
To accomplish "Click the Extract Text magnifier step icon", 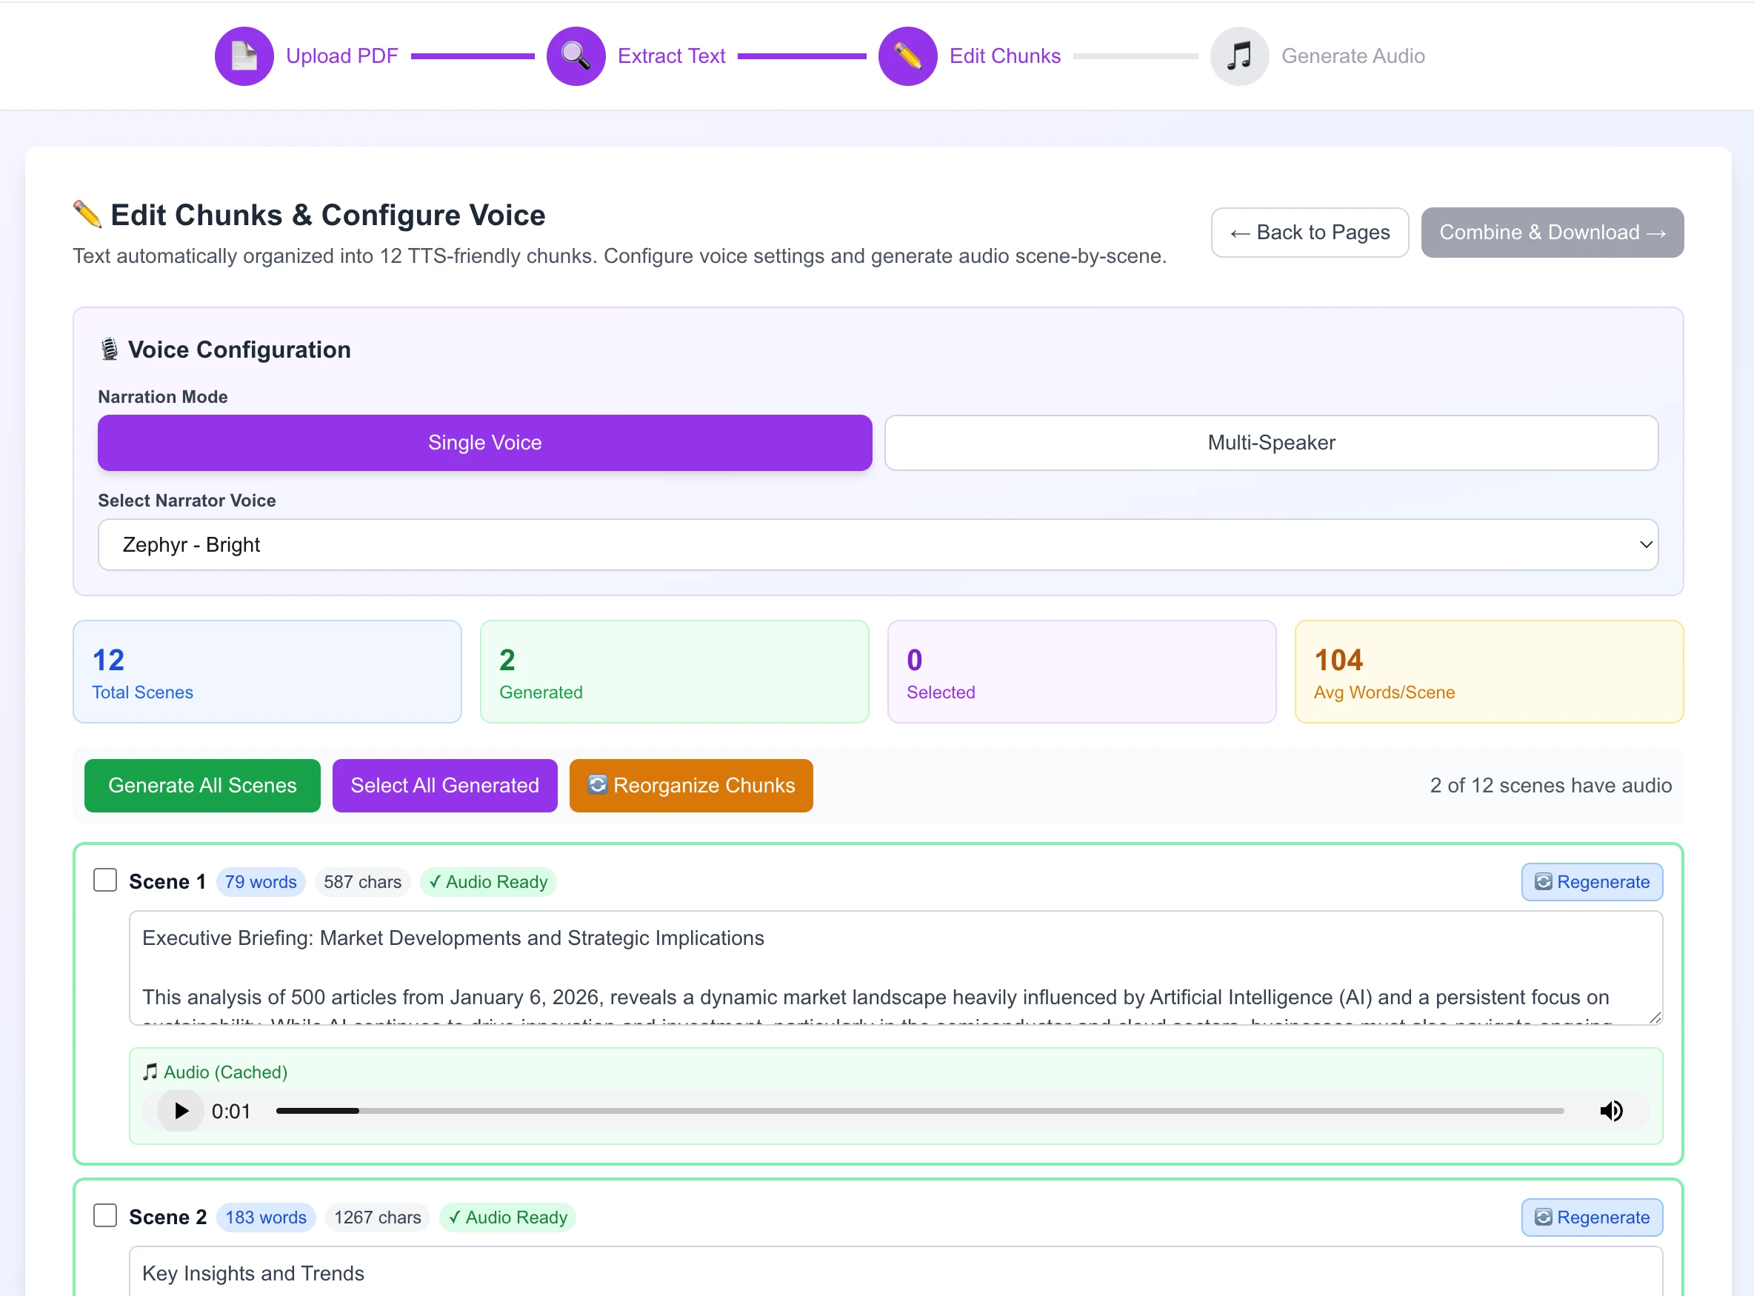I will [576, 56].
